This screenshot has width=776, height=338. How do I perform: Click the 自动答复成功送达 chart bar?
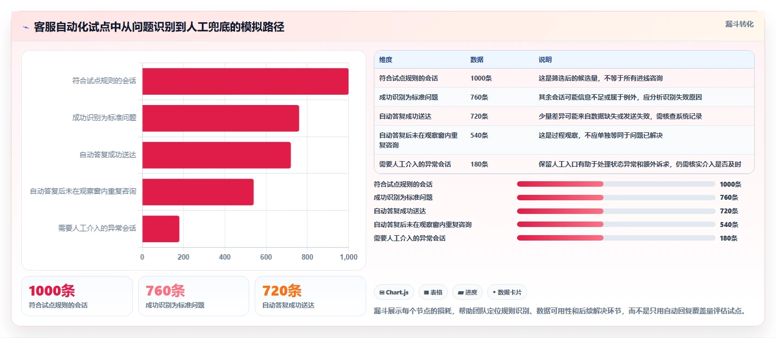click(x=217, y=155)
